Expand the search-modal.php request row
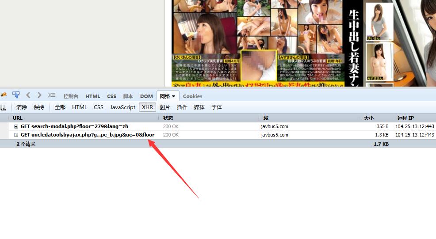 (16, 126)
